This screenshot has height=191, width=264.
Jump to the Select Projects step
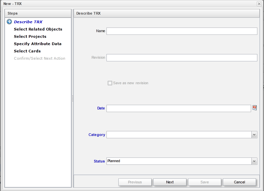point(30,36)
